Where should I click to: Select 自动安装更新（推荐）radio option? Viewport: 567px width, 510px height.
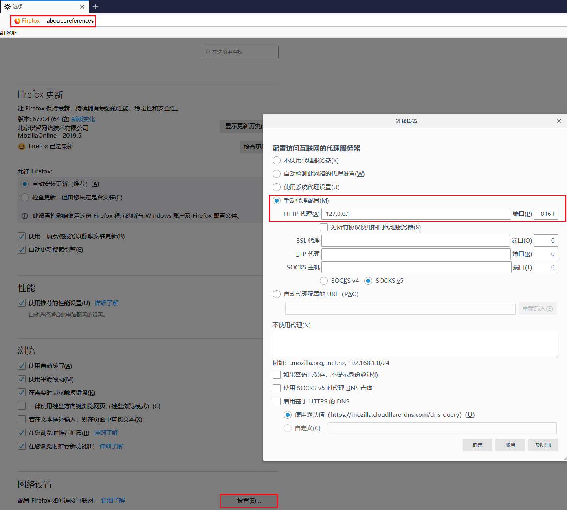point(25,184)
